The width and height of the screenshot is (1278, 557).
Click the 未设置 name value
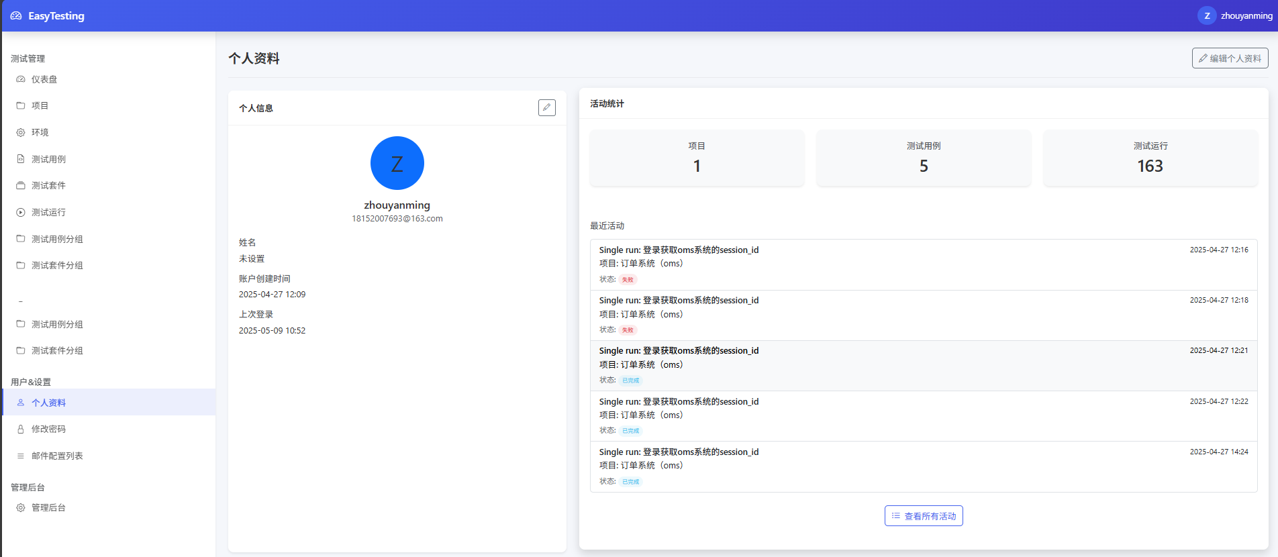click(x=252, y=258)
